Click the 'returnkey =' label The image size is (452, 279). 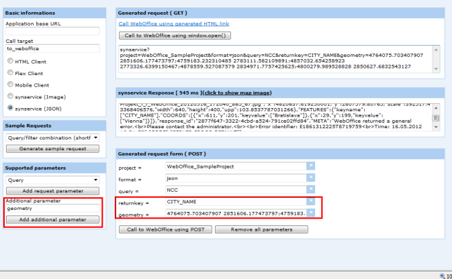pyautogui.click(x=134, y=203)
